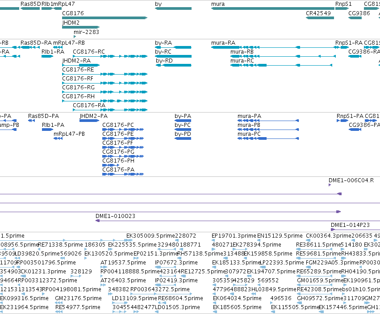Select the CG8176-RC transcript
This screenshot has width=380, height=314.
coord(110,56)
